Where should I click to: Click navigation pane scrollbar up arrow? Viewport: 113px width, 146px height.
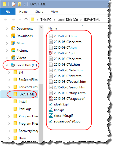click(40, 27)
